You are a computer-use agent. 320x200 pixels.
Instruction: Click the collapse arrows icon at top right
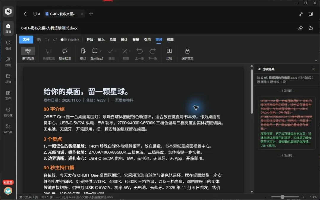coord(301,14)
